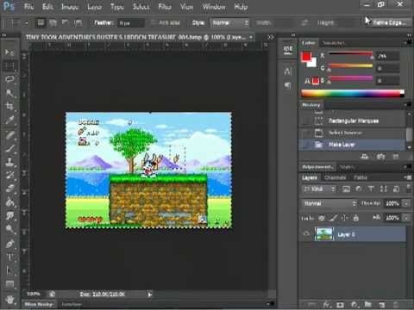Select the Horizontal Type tool
The height and width of the screenshot is (310, 414).
click(x=9, y=257)
